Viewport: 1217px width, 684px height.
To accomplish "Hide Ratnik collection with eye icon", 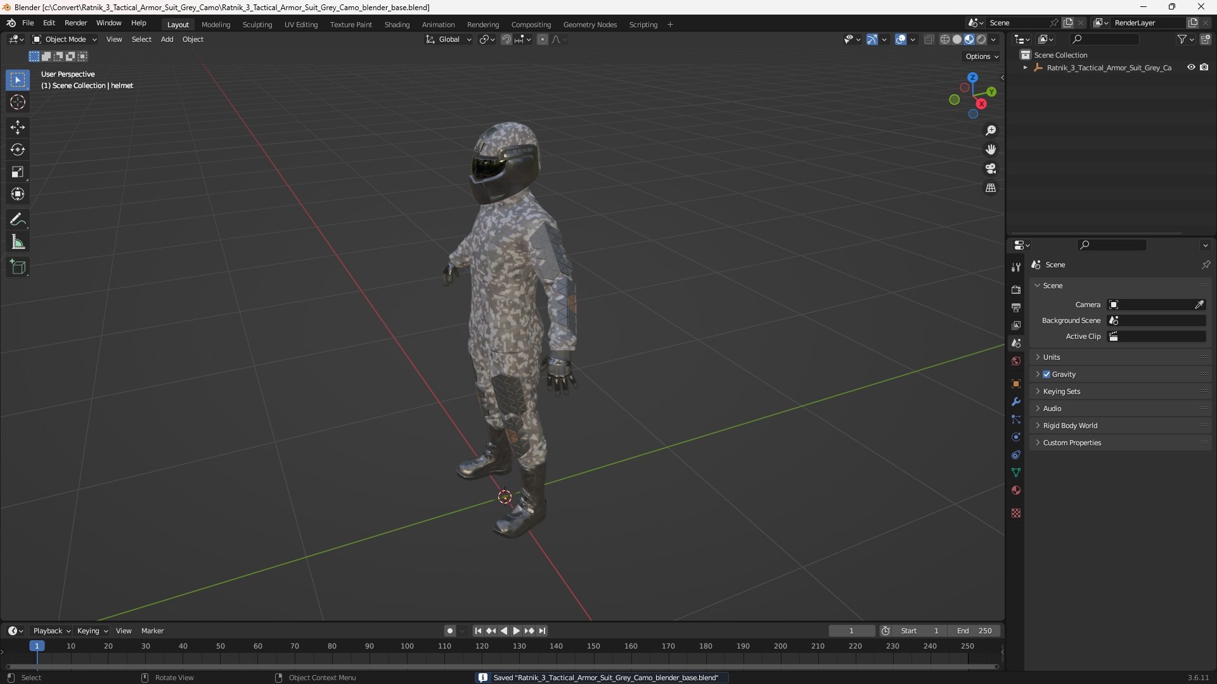I will point(1191,67).
